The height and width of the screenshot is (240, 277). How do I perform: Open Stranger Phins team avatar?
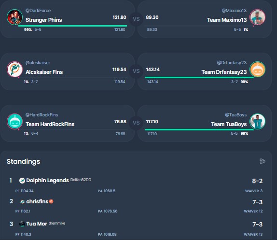coord(14,17)
